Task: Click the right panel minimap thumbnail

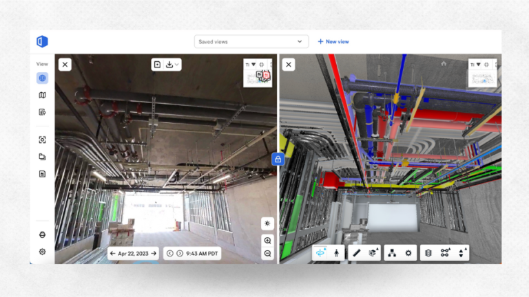Action: click(483, 78)
